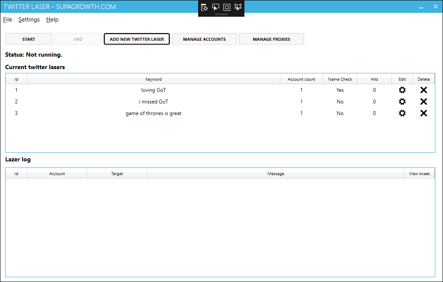Click the Delete column header
The image size is (443, 282).
(424, 79)
